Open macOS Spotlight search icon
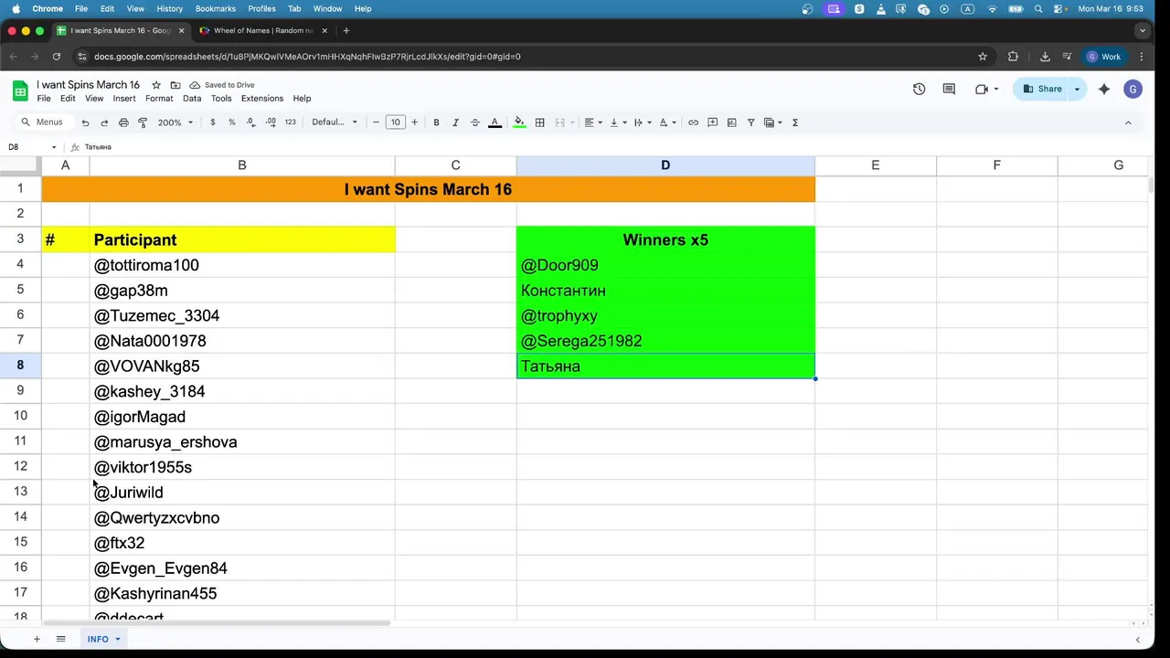 (1038, 8)
